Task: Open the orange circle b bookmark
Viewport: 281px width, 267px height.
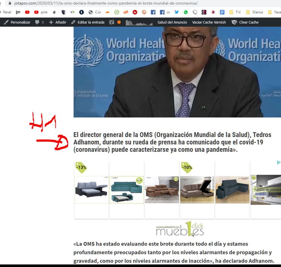Action: pos(144,12)
